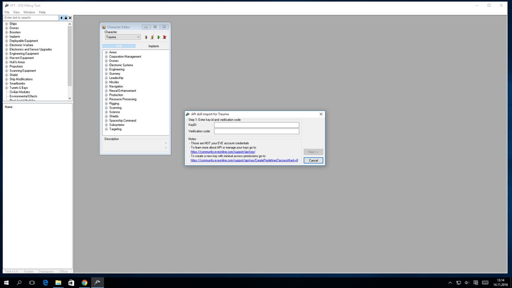Click the Deadspace filter
The height and width of the screenshot is (288, 512).
coord(46,271)
